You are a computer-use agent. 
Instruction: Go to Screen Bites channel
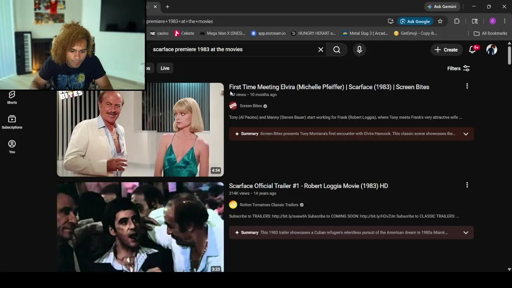[251, 106]
